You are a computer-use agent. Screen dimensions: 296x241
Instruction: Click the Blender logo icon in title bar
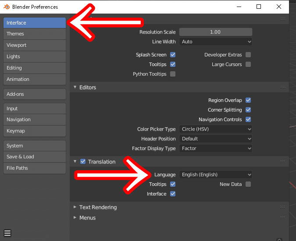click(x=6, y=7)
